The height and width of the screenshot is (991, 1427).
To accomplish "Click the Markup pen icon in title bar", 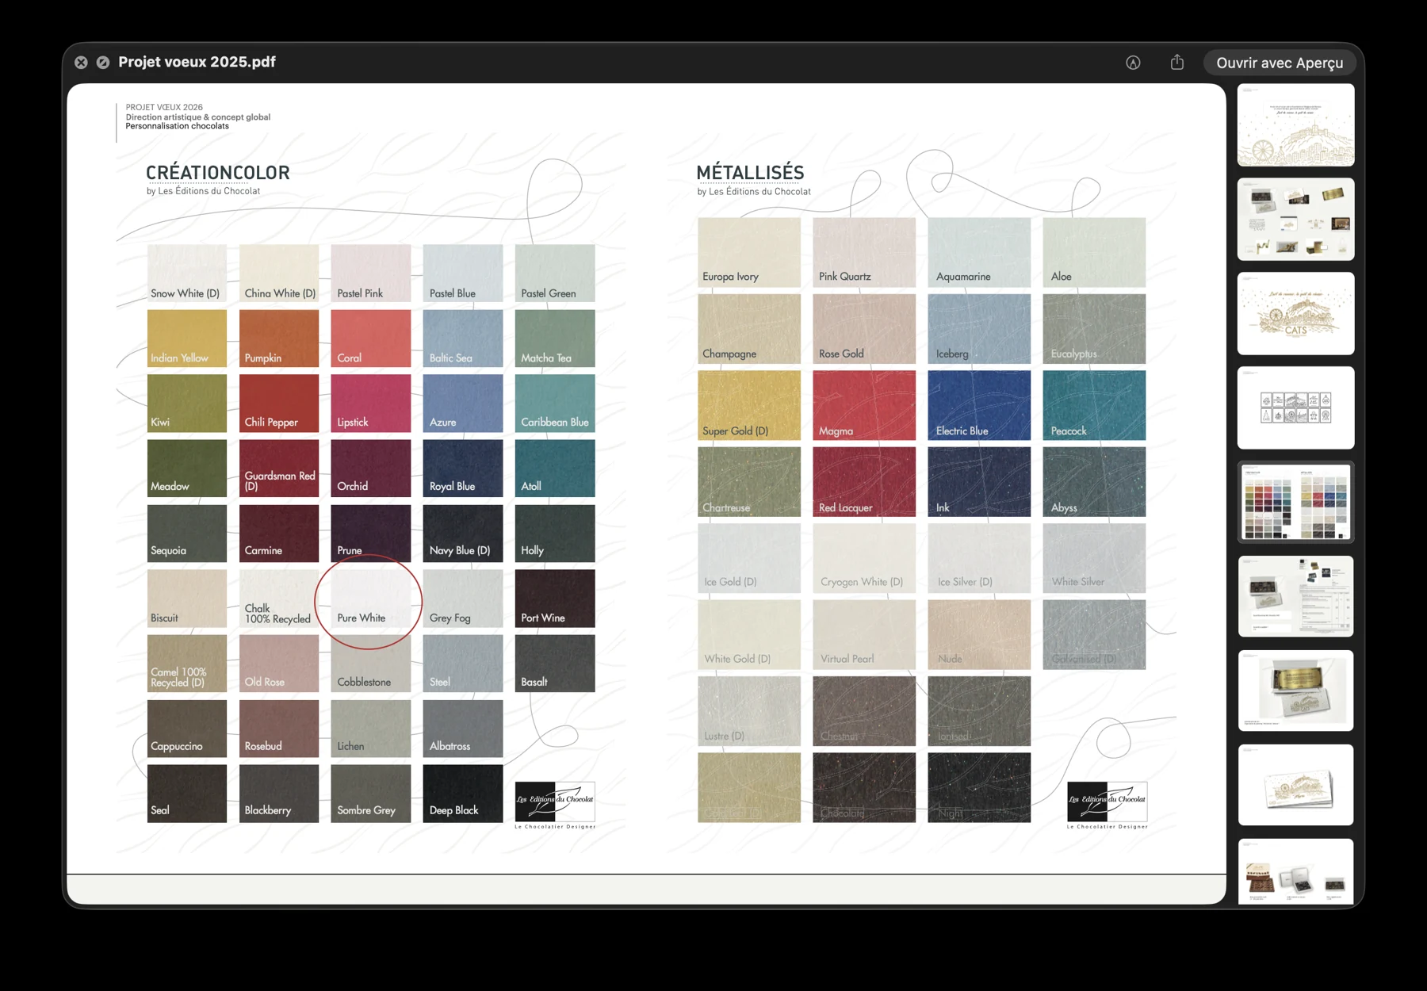I will (x=1133, y=63).
